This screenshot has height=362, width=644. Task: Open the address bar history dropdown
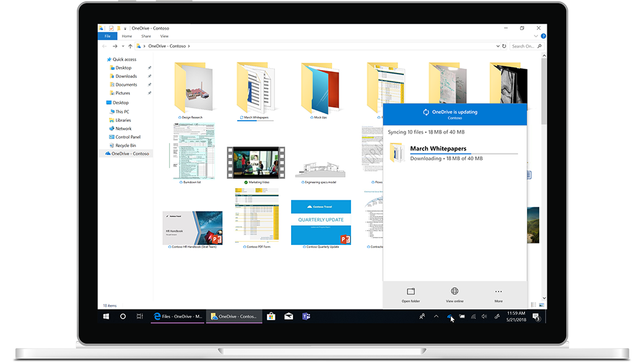498,46
